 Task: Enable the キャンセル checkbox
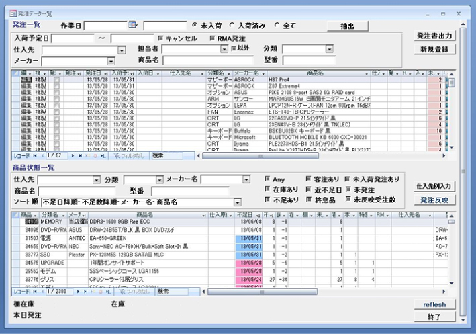[160, 38]
